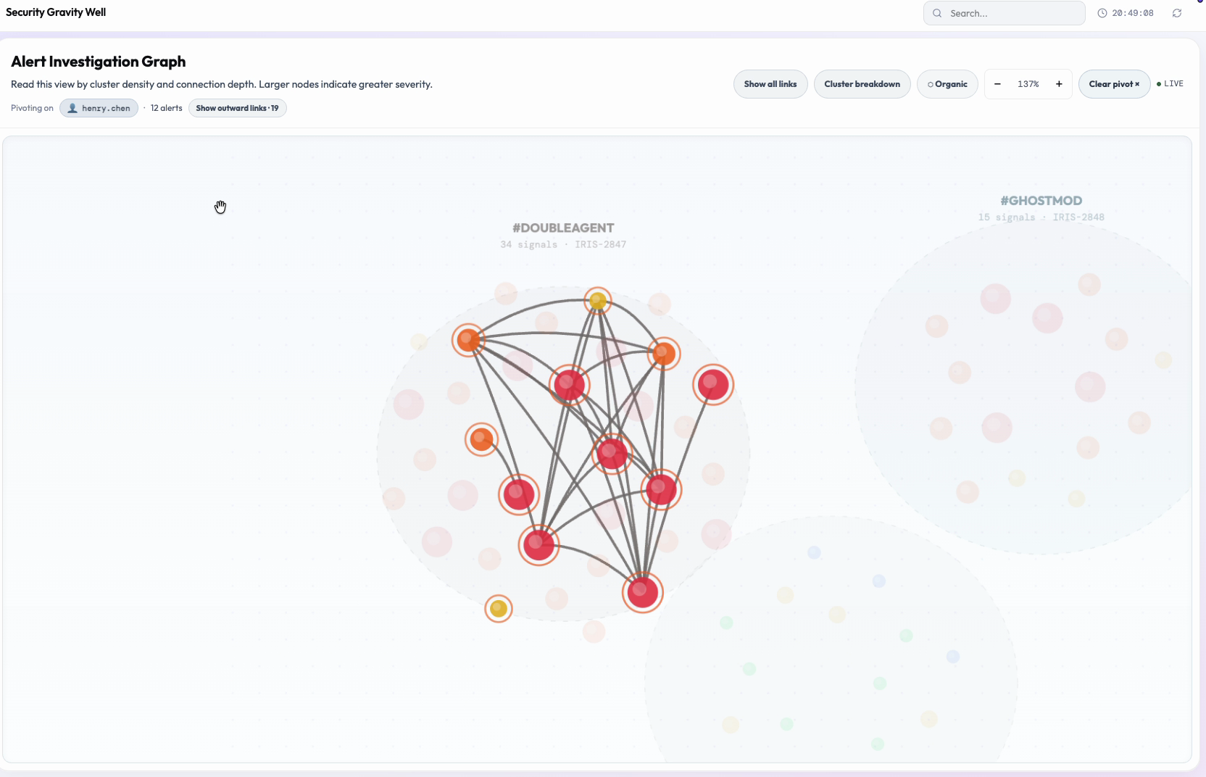Toggle the LIVE status indicator
The width and height of the screenshot is (1206, 777).
(x=1170, y=84)
